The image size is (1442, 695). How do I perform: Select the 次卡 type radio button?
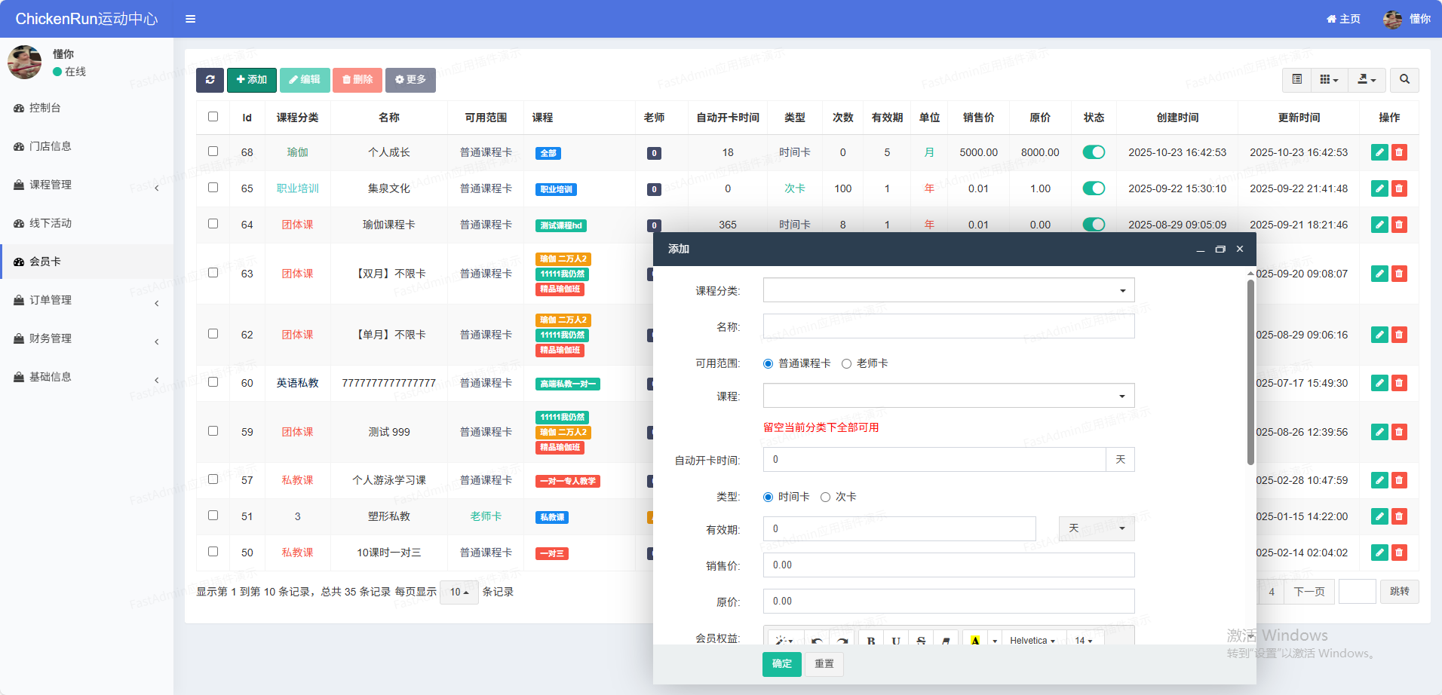coord(826,498)
